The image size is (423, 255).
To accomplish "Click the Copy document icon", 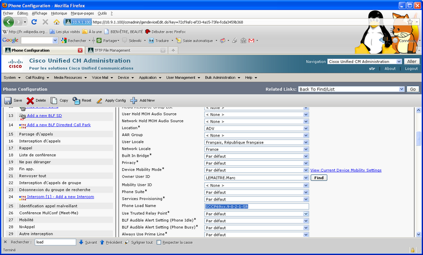I will [x=54, y=100].
